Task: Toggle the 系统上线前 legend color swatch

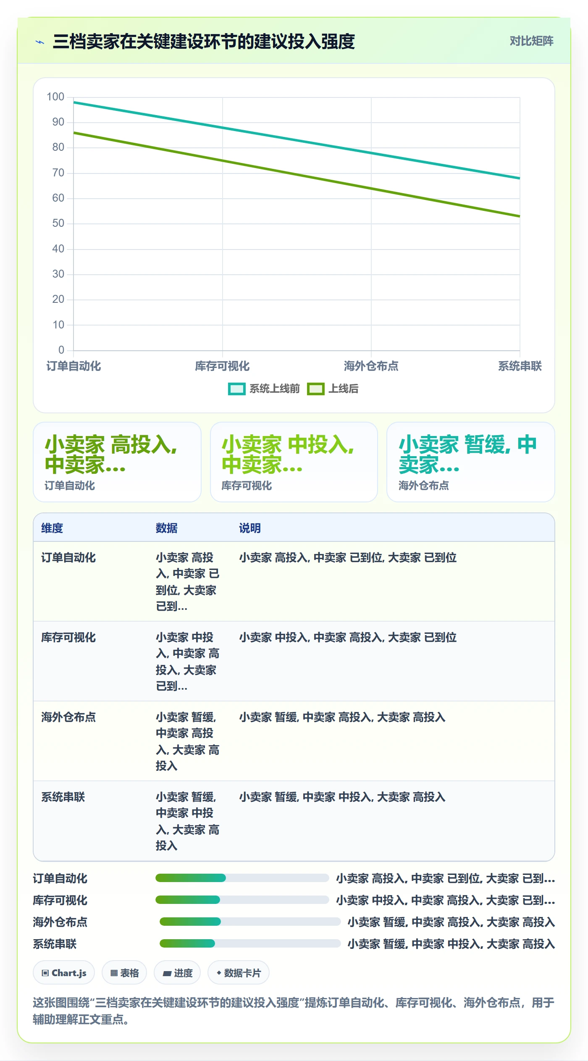Action: pyautogui.click(x=236, y=389)
